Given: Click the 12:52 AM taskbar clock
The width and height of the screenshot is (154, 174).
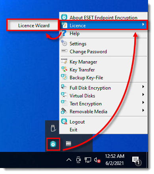Looking at the screenshot, I should coord(115,156).
